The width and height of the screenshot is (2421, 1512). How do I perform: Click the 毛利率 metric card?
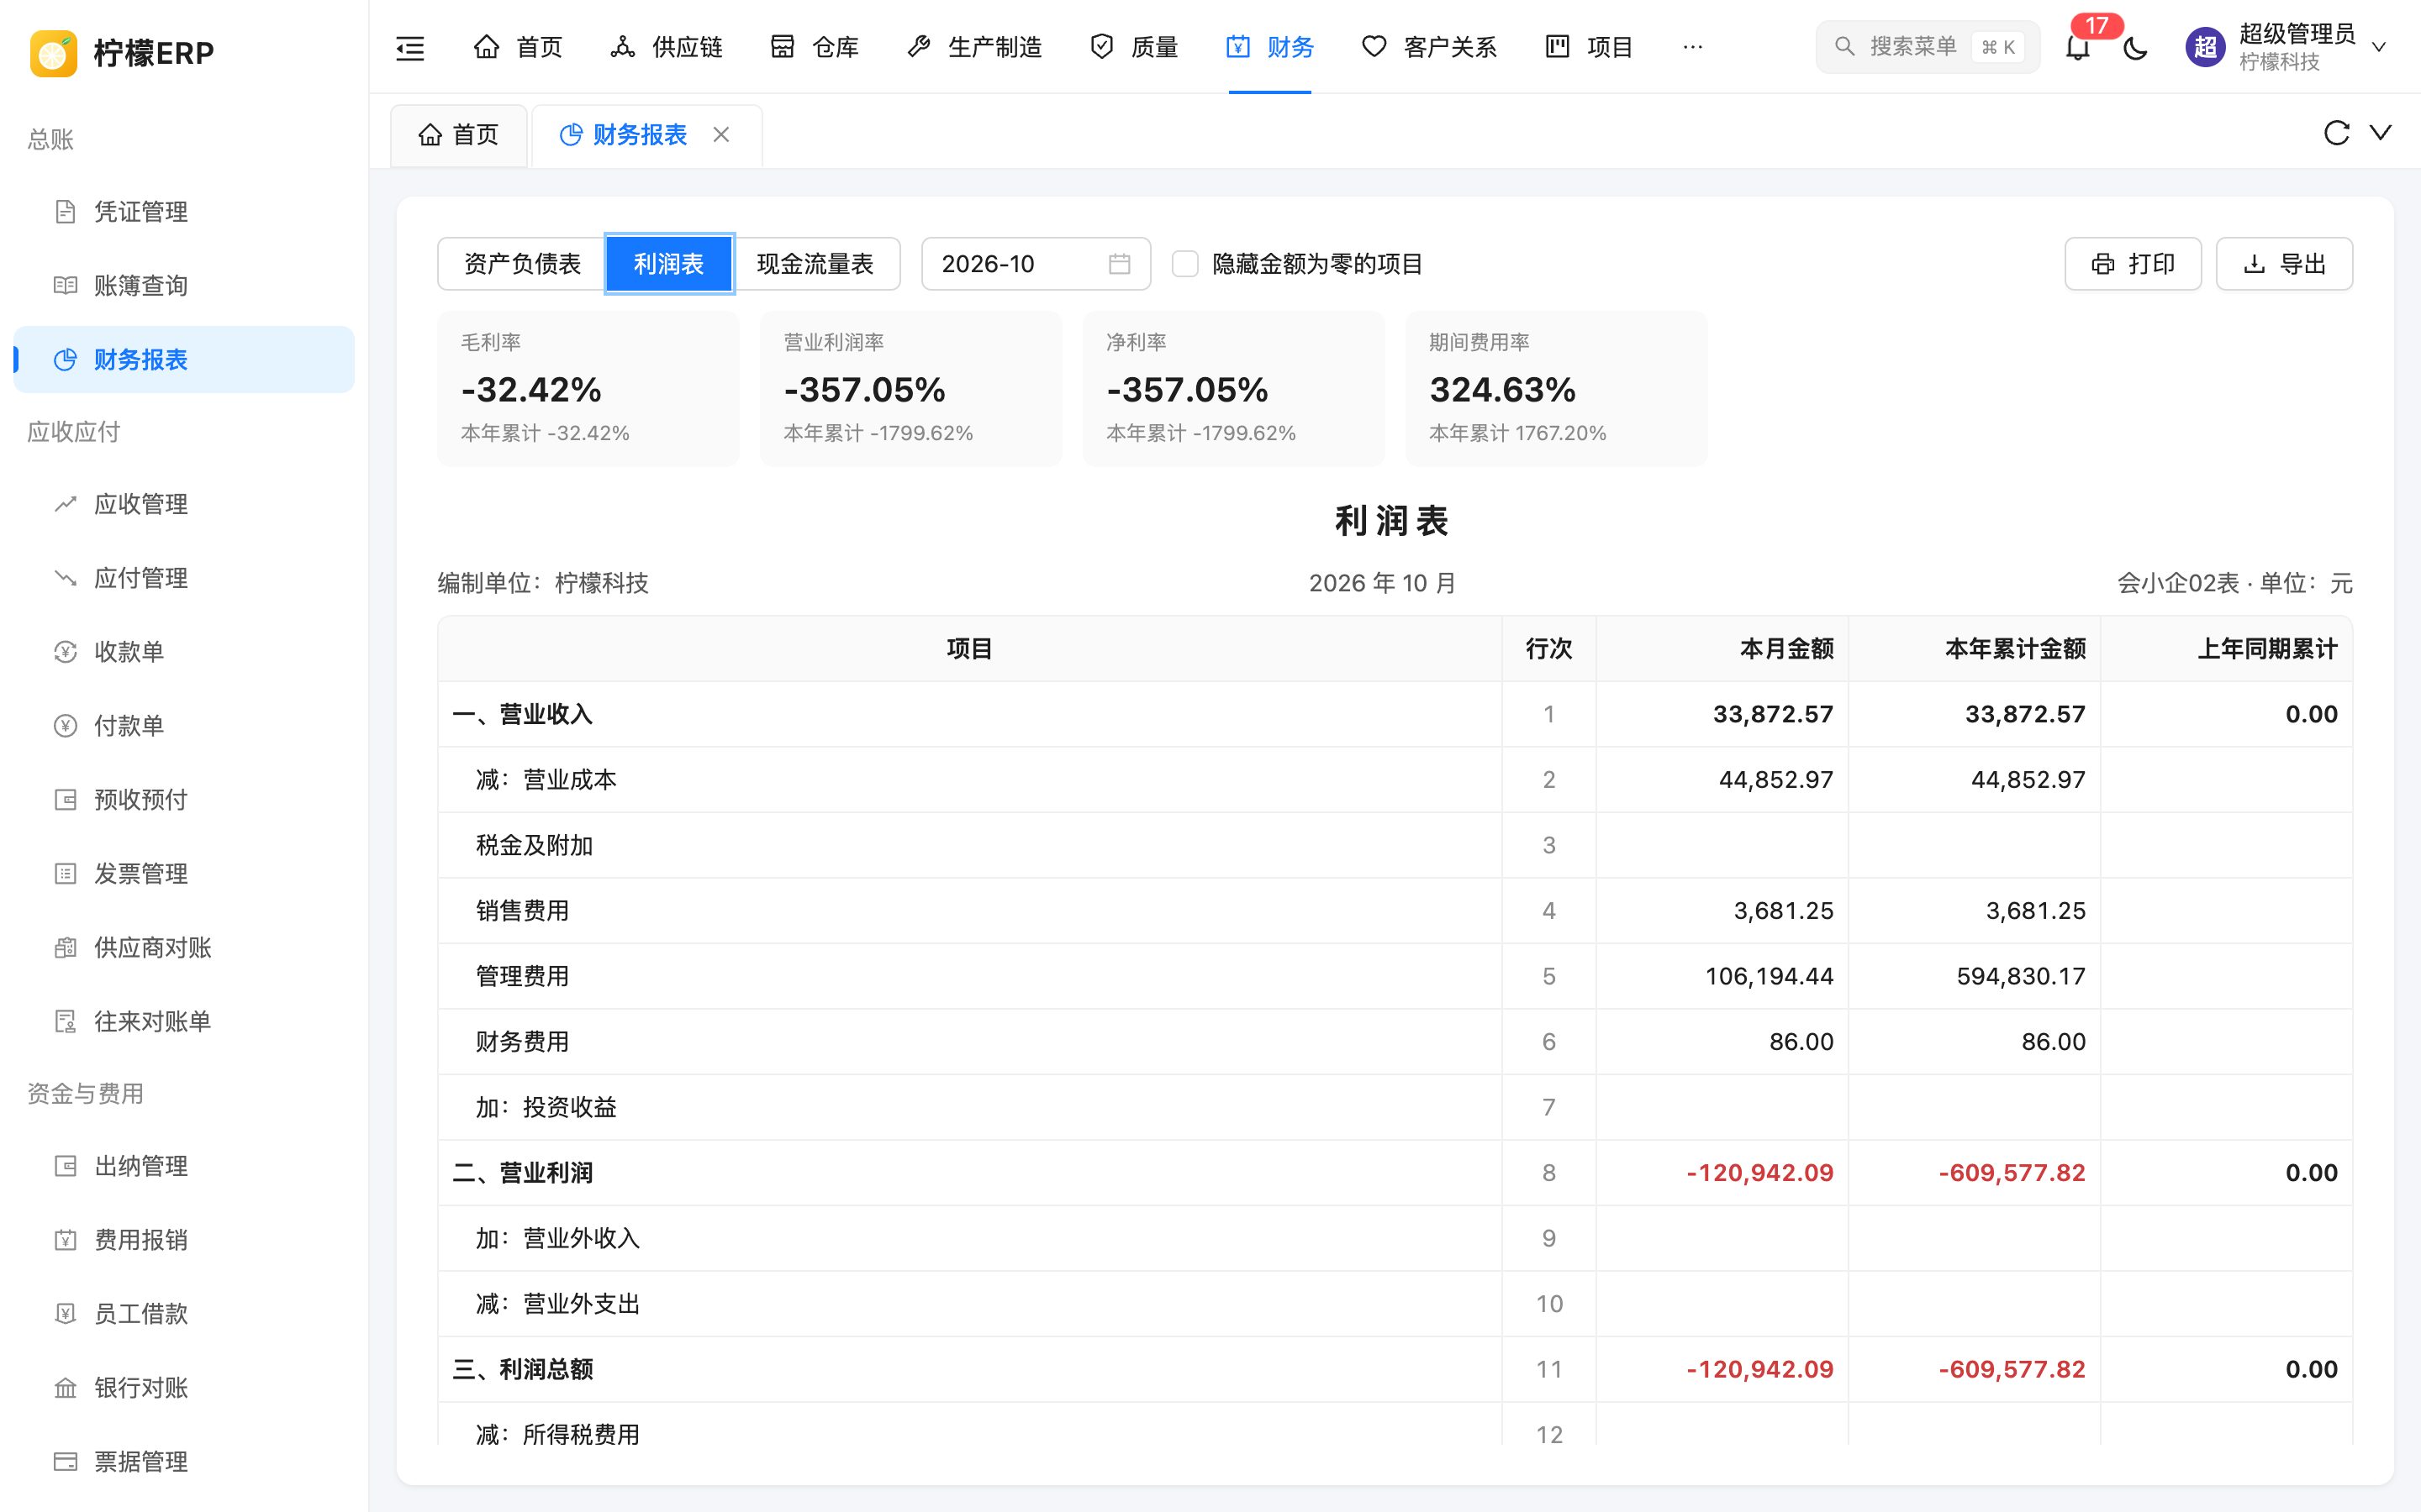588,388
